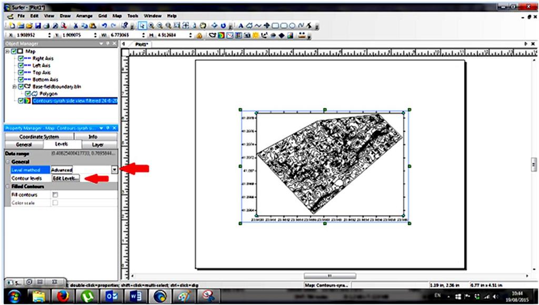Click the New Contour Map icon
The height and width of the screenshot is (305, 539).
[222, 35]
